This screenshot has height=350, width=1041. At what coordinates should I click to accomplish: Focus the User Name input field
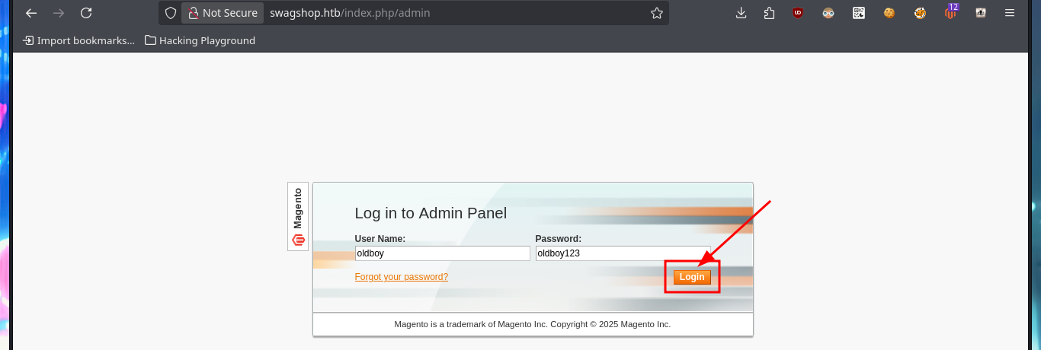[x=443, y=253]
